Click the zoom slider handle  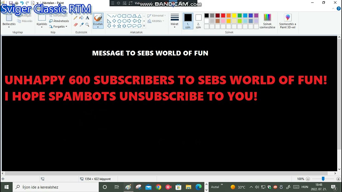(323, 179)
